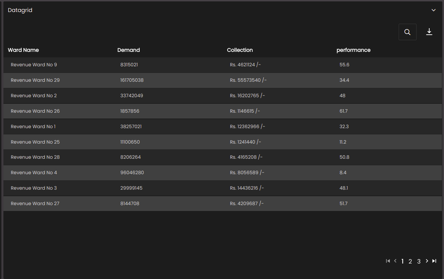This screenshot has width=444, height=279.
Task: Click collection Rs. 8056589 /-
Action: pos(247,172)
